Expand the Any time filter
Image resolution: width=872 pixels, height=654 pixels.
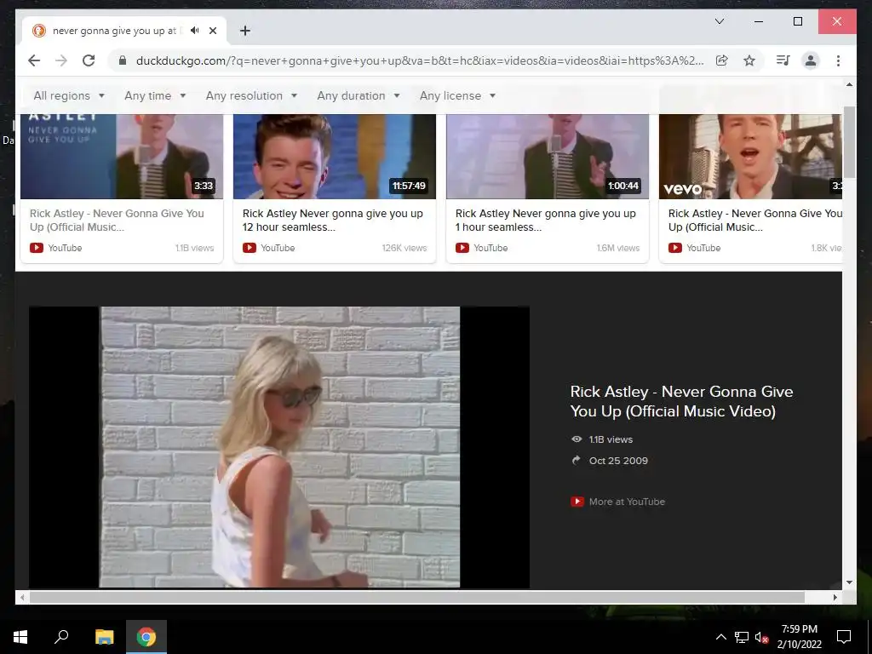coord(155,95)
